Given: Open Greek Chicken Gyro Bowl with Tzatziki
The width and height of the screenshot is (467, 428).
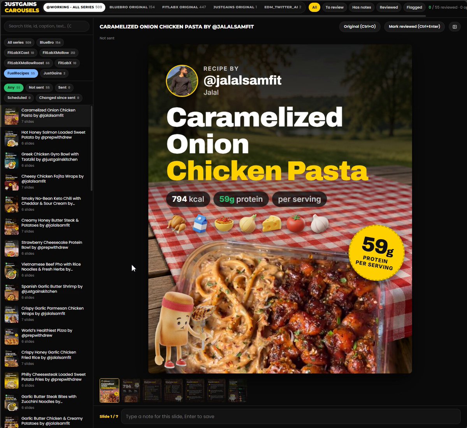Looking at the screenshot, I should (x=46, y=160).
